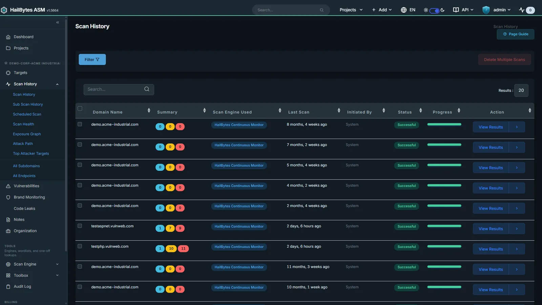Click the API book icon
Viewport: 542px width, 305px height.
(456, 10)
